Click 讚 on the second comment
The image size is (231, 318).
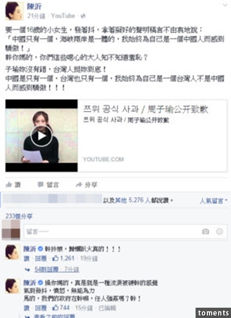(x=27, y=308)
